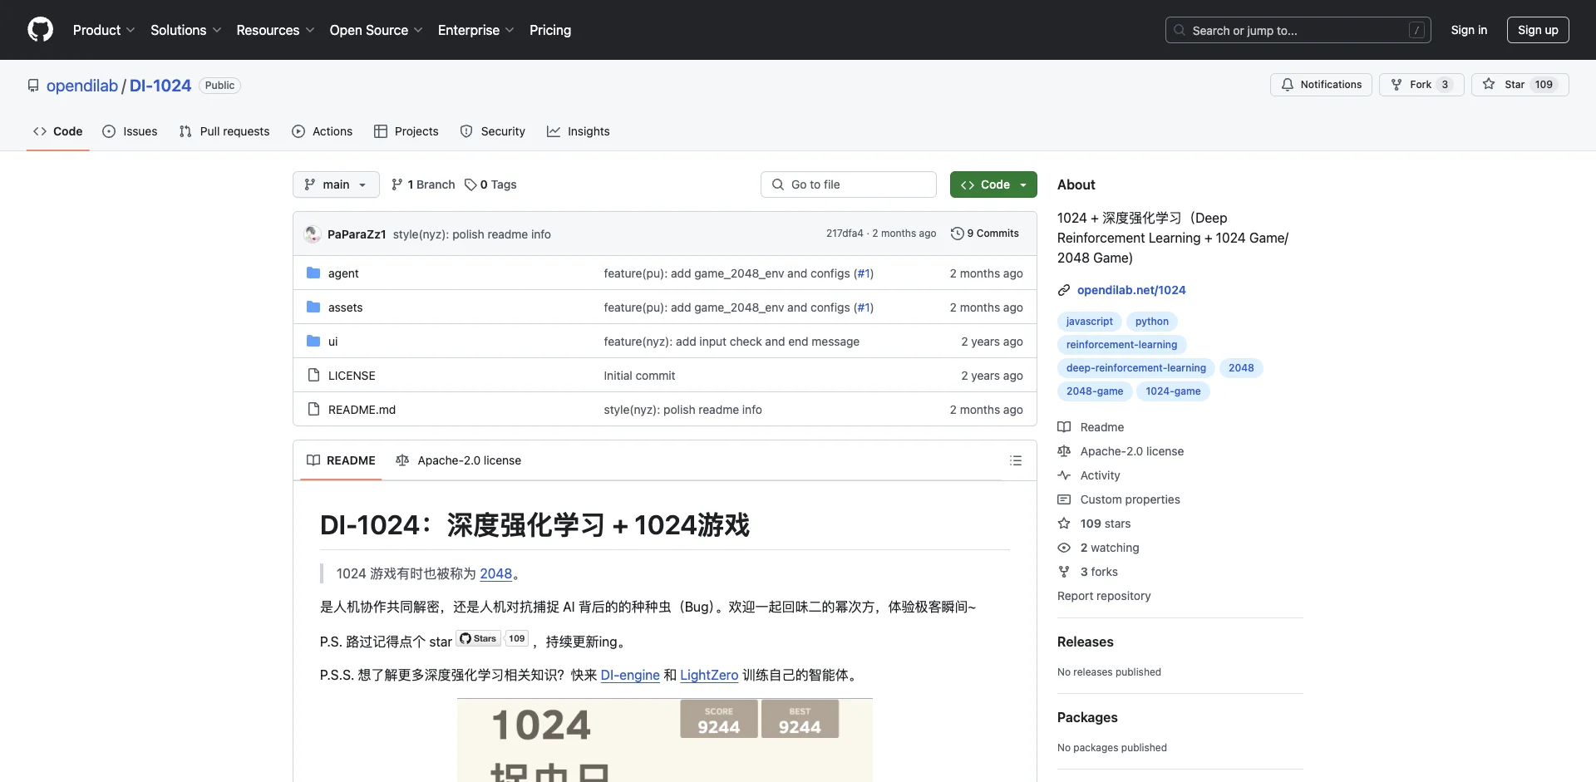The height and width of the screenshot is (782, 1596).
Task: Click the Search or jump to field
Action: tap(1298, 30)
